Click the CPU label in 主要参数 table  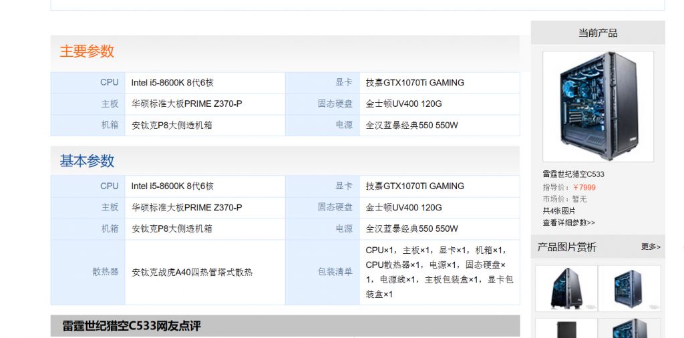(109, 82)
